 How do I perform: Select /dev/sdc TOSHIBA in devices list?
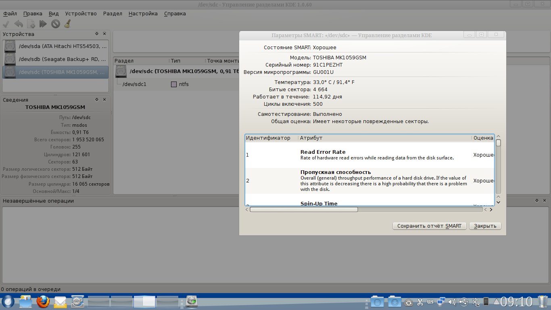[55, 72]
